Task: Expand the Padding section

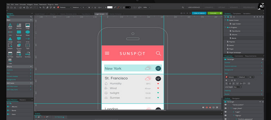Action: point(243,91)
